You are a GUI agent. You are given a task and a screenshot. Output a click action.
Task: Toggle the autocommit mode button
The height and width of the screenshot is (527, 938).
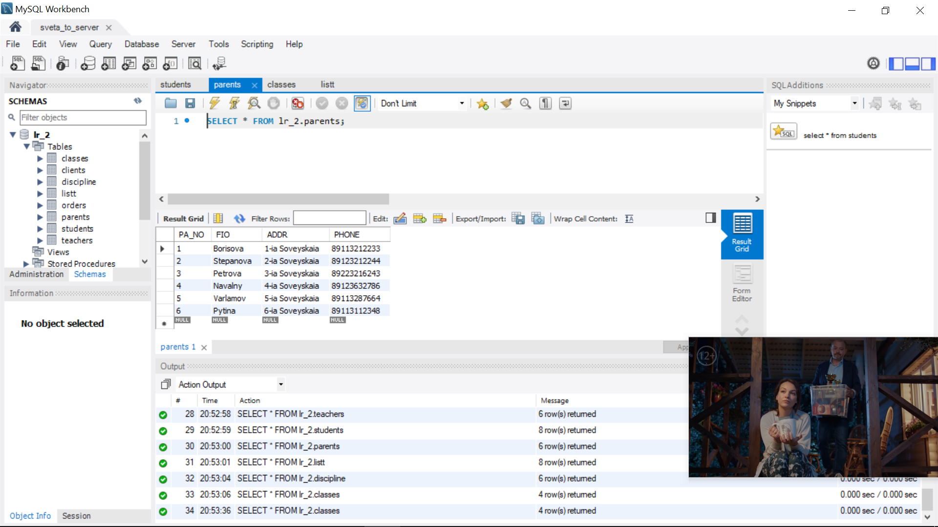point(362,103)
